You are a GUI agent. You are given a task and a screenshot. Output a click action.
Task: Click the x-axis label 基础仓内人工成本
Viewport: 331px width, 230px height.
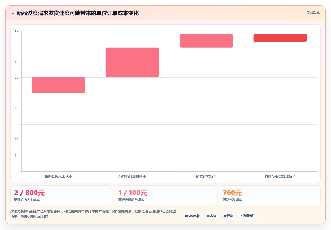click(58, 176)
